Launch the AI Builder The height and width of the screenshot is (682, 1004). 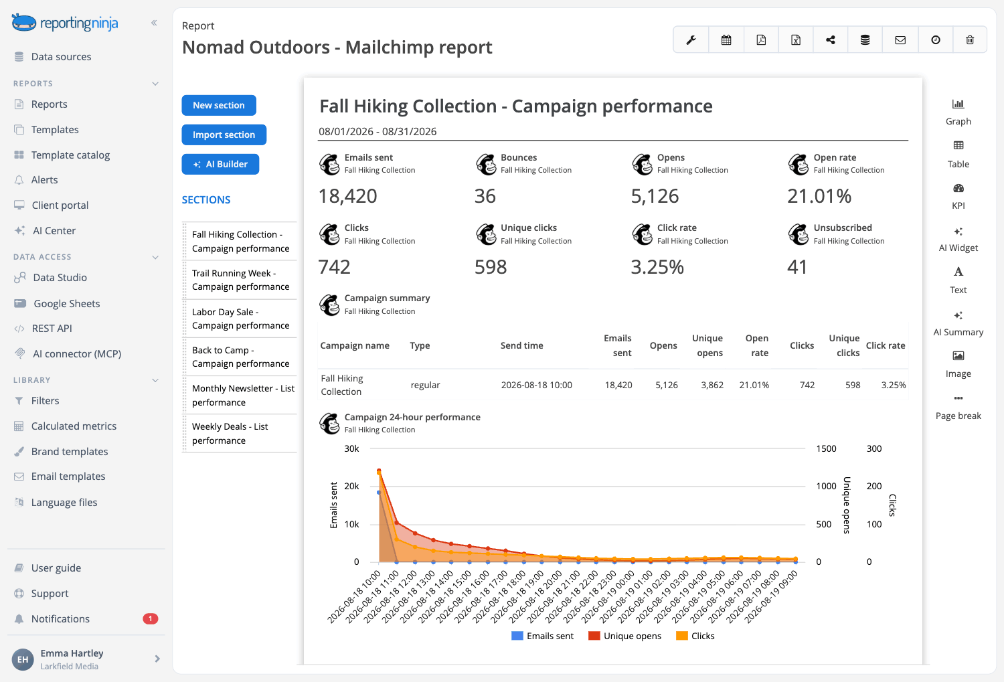click(x=220, y=164)
